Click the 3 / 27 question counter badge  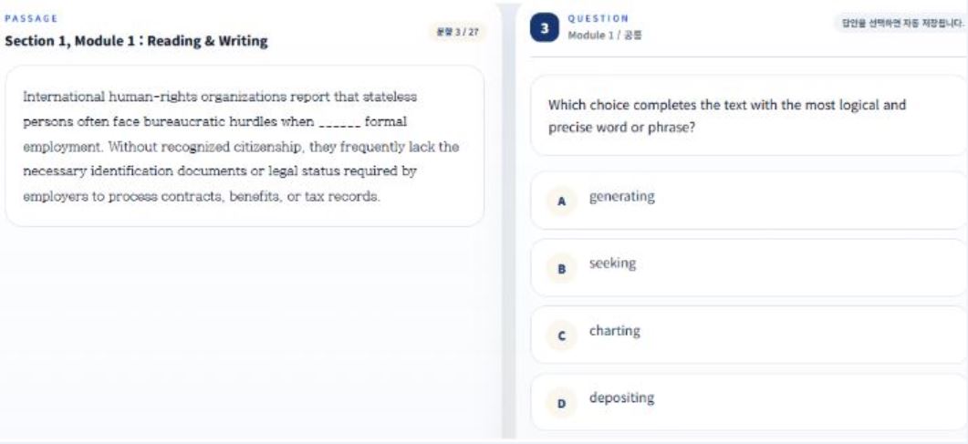(456, 32)
